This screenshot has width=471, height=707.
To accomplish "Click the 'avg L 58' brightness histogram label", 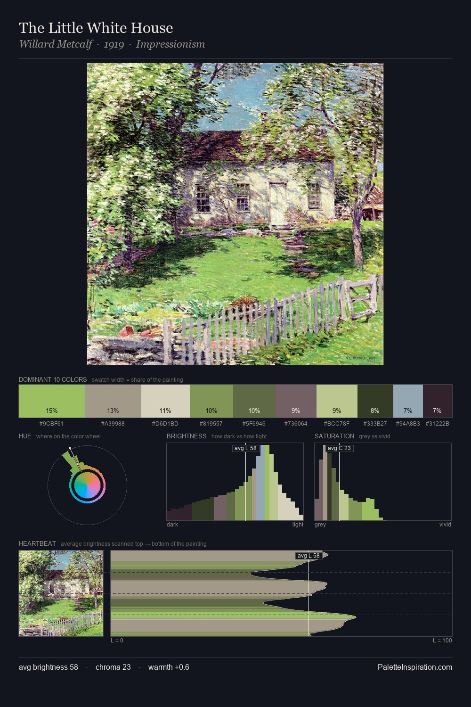I will 246,448.
